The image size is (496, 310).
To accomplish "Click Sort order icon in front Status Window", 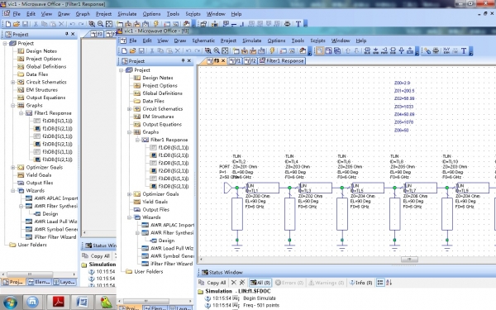I will [389, 283].
